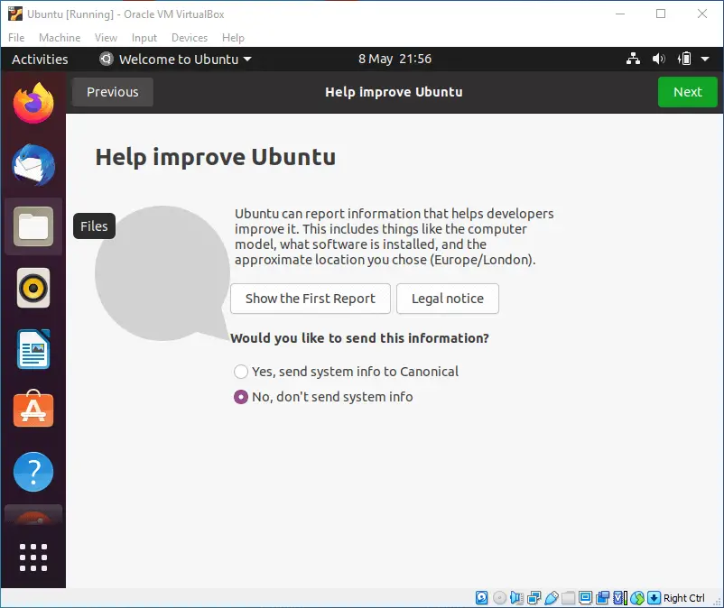
Task: Click the green Next button
Action: click(688, 92)
